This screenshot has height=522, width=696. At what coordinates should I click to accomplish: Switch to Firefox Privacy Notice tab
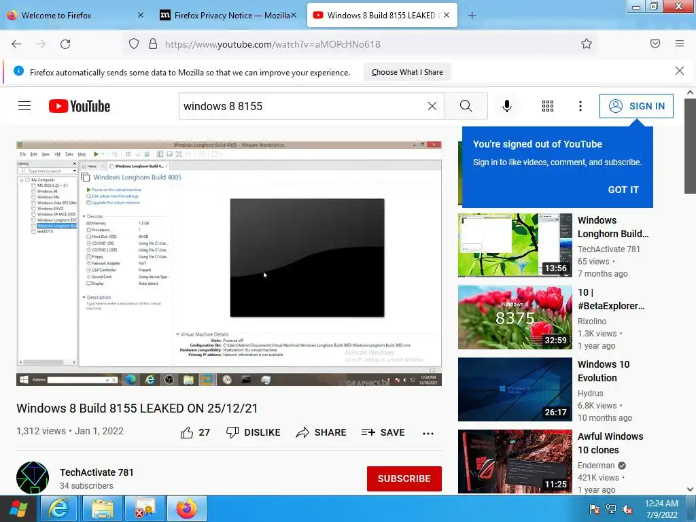pos(228,16)
